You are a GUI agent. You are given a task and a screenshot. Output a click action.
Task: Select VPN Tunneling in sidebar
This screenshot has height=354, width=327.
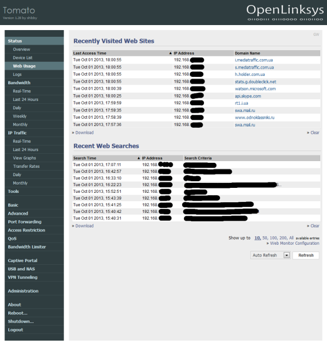(x=23, y=278)
